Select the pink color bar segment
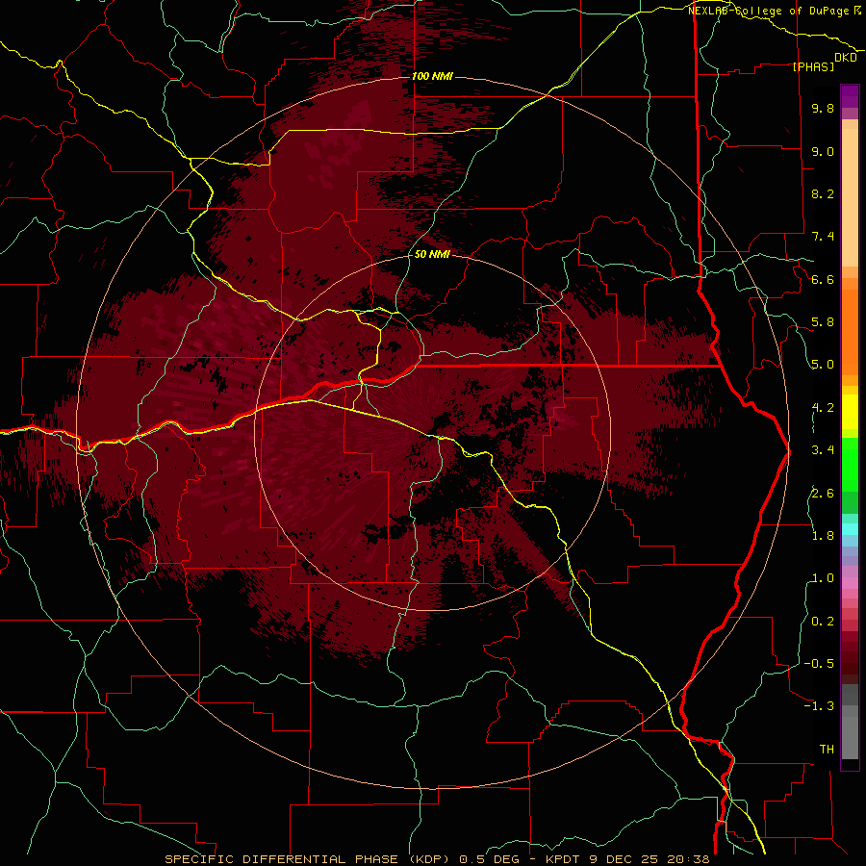 [850, 583]
